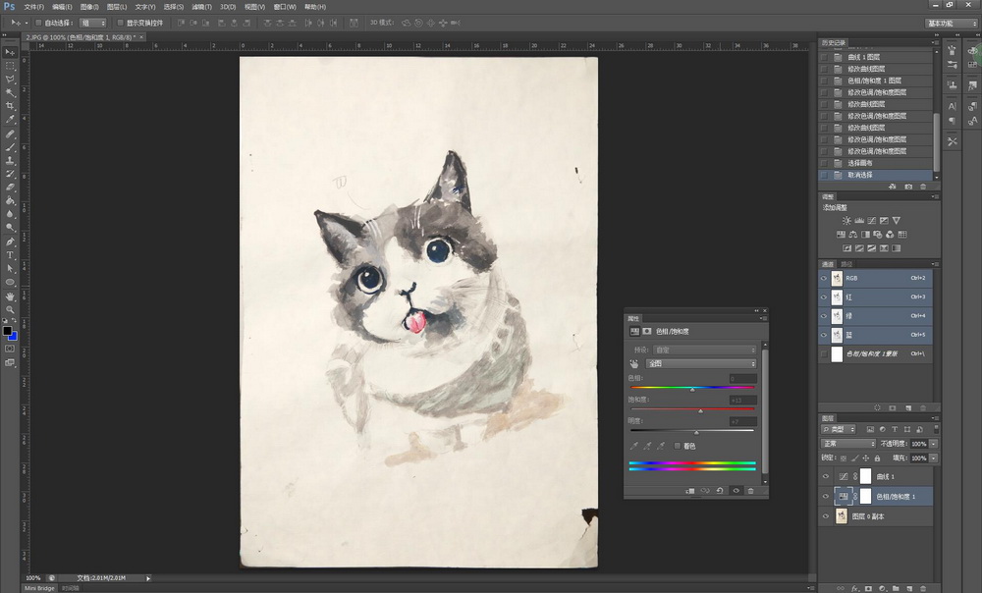Open the Mini Bridge tab
The height and width of the screenshot is (593, 982).
pos(39,589)
